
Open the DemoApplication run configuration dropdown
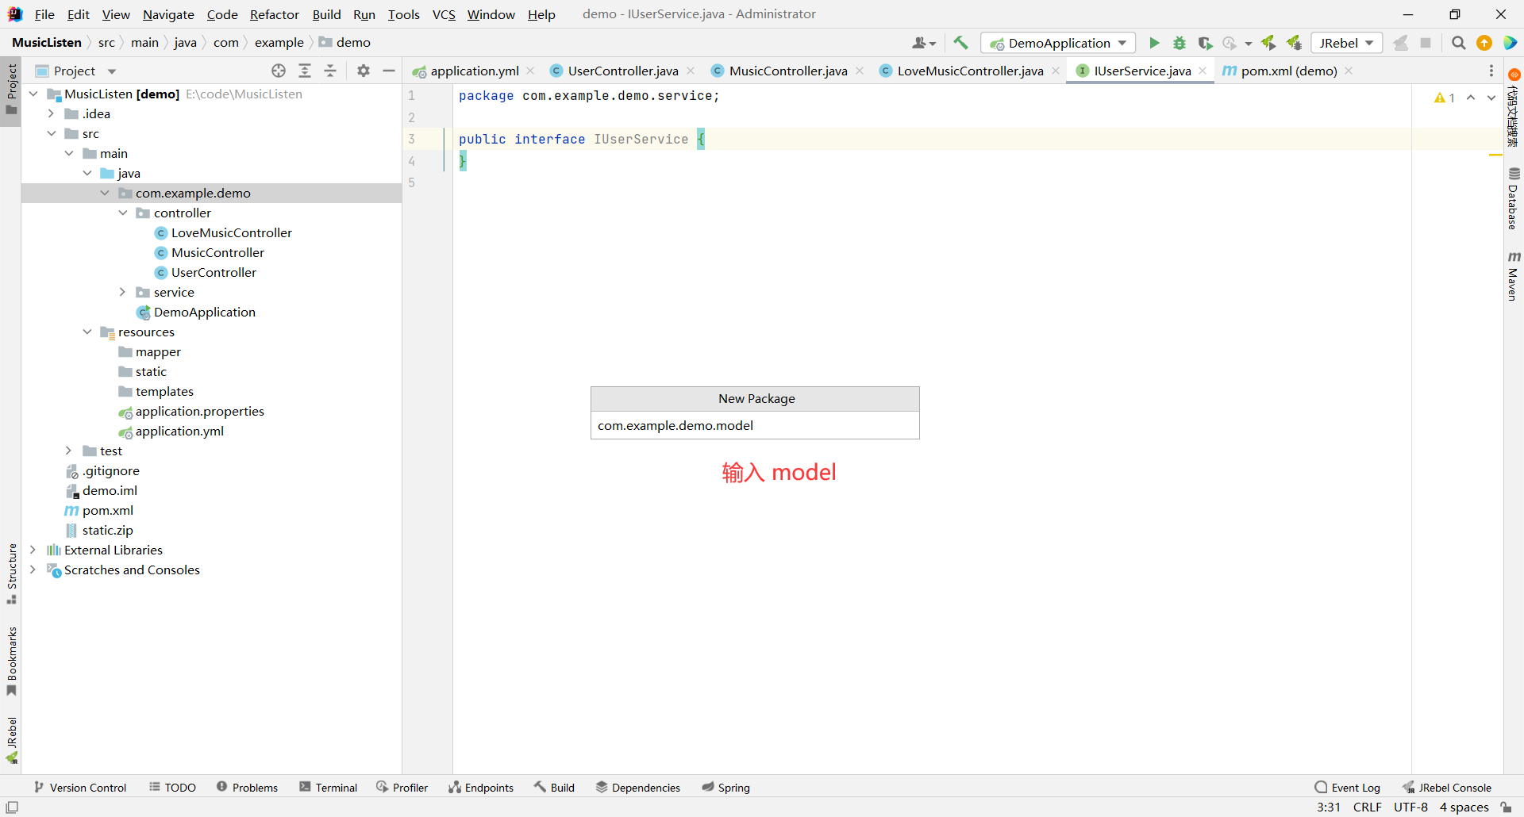tap(1058, 43)
